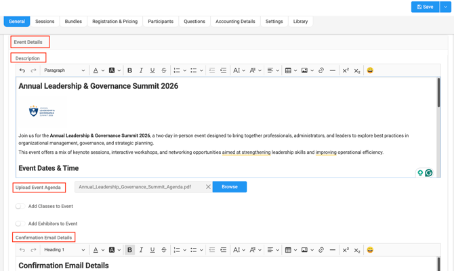Click the green Grammarly icon in Description editor

point(429,173)
